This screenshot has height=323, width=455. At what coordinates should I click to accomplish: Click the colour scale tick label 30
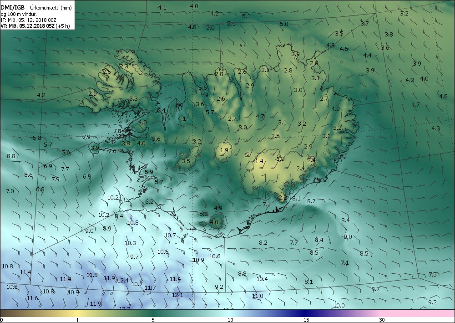click(382, 320)
